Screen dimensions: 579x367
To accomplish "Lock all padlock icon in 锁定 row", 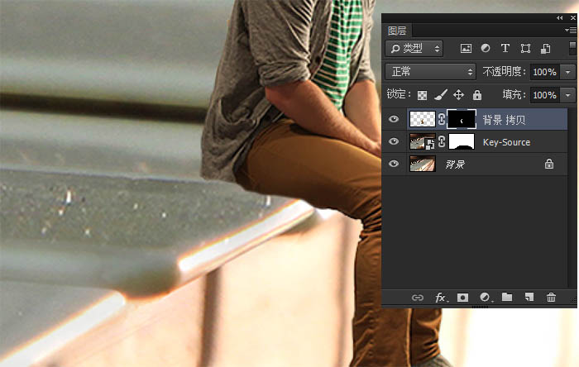I will (x=477, y=95).
